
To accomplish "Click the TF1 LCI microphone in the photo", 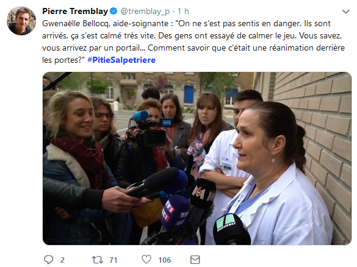I will pyautogui.click(x=175, y=212).
